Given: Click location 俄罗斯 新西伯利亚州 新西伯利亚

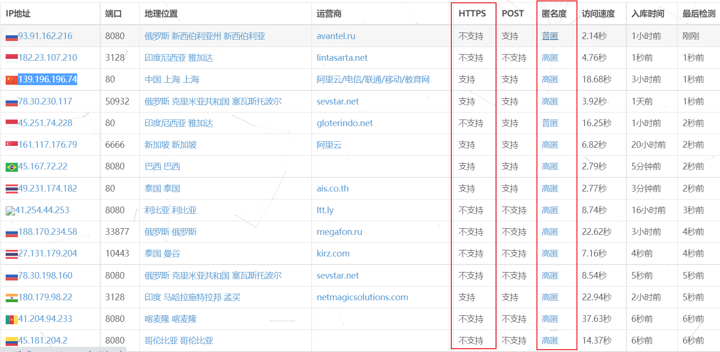Looking at the screenshot, I should coord(205,36).
